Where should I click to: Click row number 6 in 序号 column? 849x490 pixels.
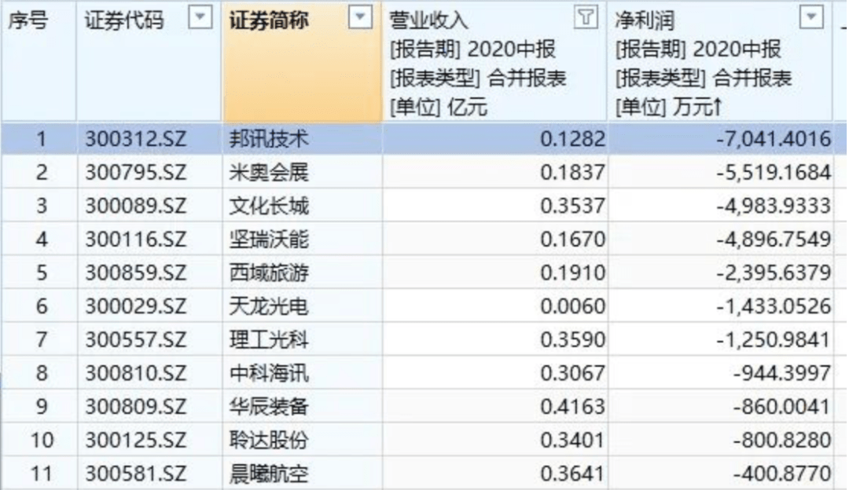click(x=42, y=307)
